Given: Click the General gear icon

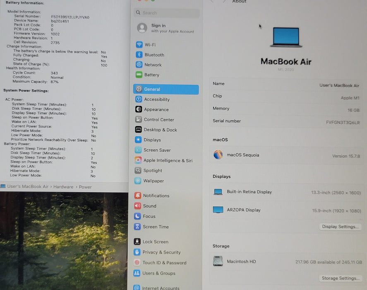Looking at the screenshot, I should point(139,89).
